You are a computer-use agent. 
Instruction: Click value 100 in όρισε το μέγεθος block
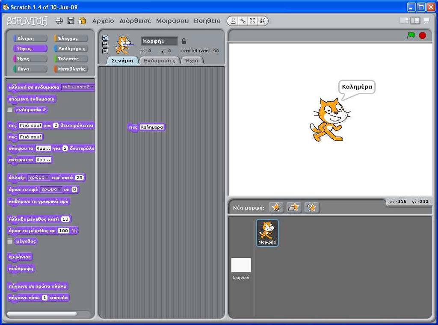(x=63, y=230)
